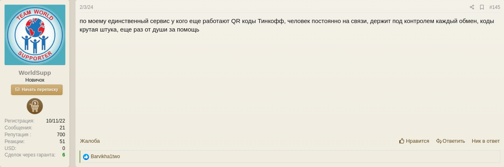The height and width of the screenshot is (167, 504).
Task: Open Barvikha1two's profile from reactions
Action: (x=105, y=156)
